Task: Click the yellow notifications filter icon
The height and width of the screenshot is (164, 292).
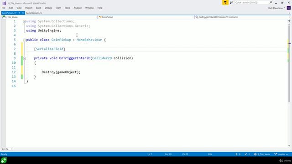Action: [225, 3]
